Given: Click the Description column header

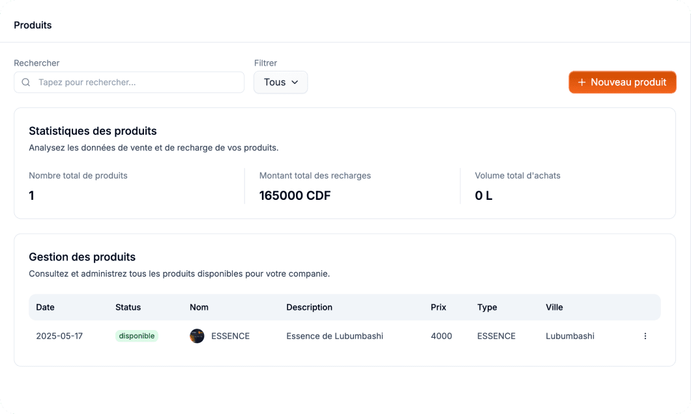Looking at the screenshot, I should (309, 307).
